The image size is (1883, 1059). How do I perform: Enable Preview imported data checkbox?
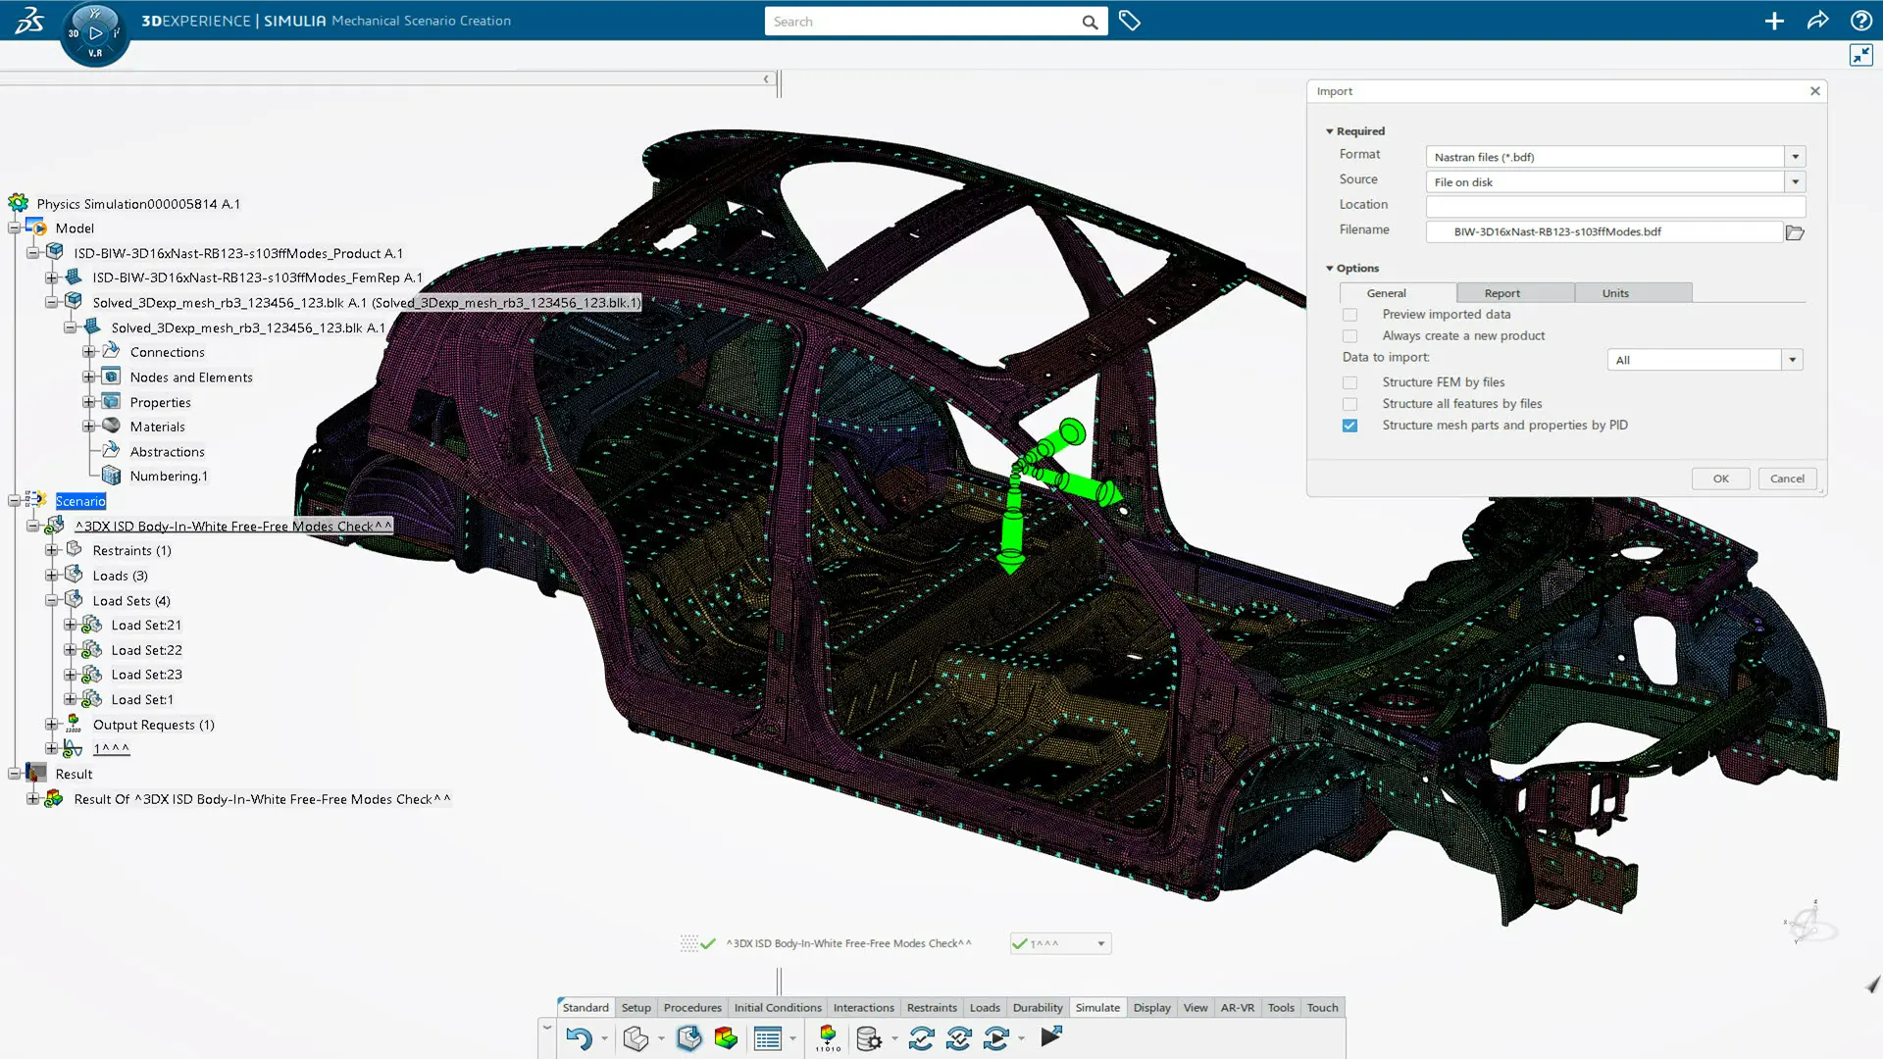[1350, 315]
